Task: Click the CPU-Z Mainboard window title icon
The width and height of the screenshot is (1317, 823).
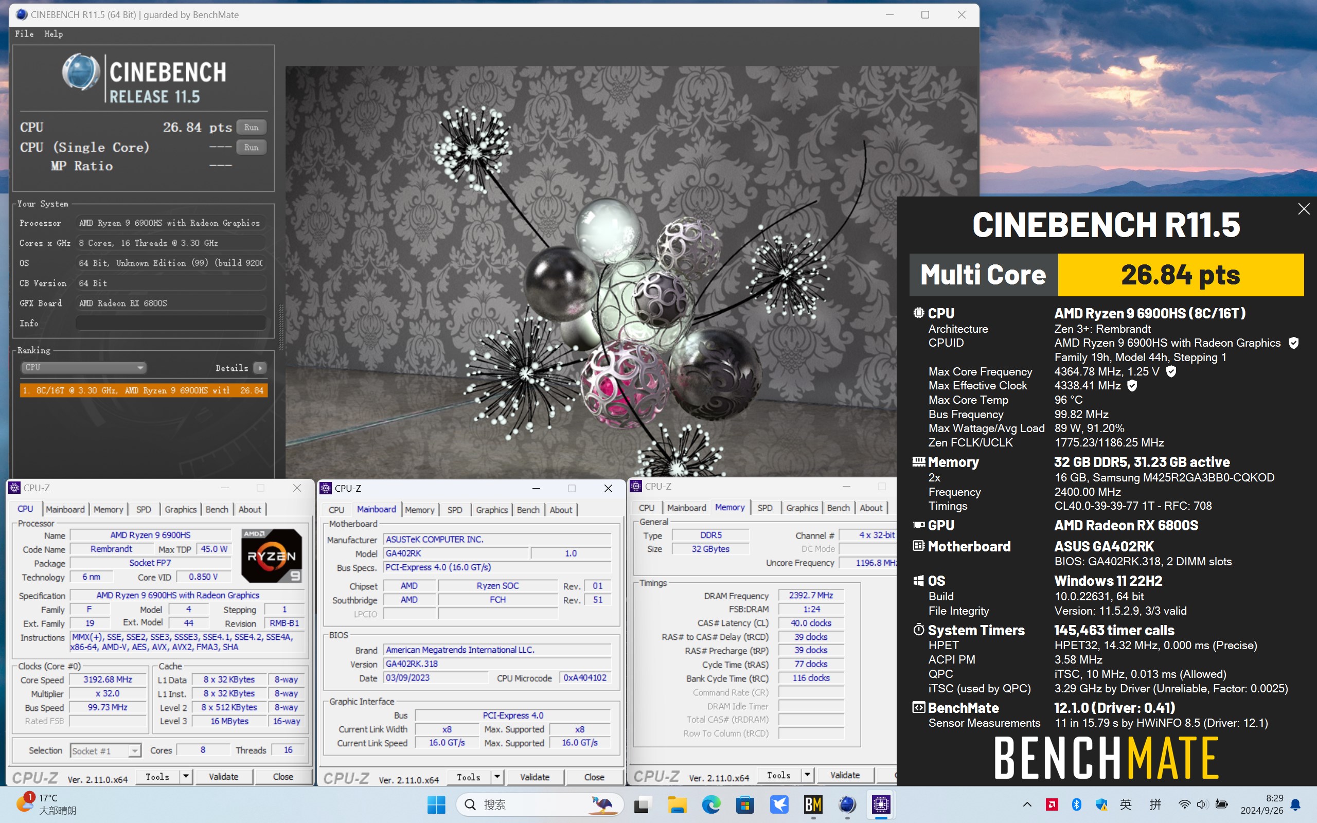Action: (326, 488)
